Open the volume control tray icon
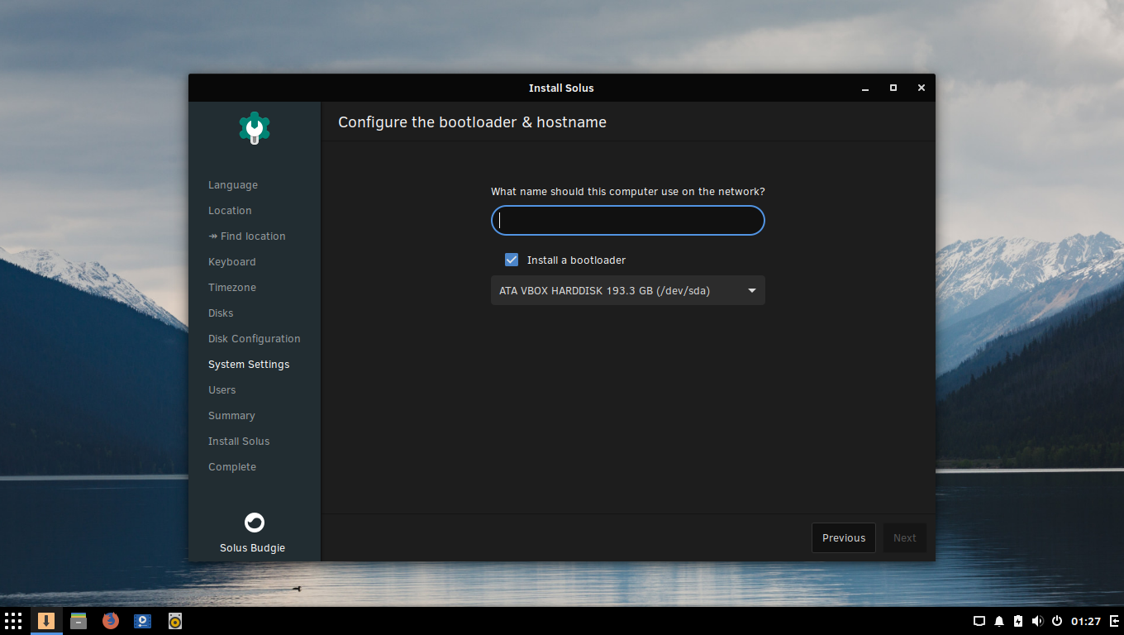Image resolution: width=1124 pixels, height=635 pixels. click(x=1037, y=621)
